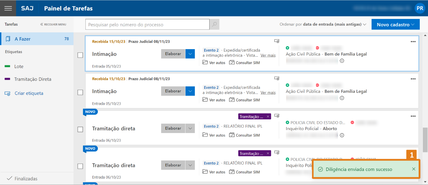Switch to Finalizadas tasks
The image size is (428, 185).
26,179
